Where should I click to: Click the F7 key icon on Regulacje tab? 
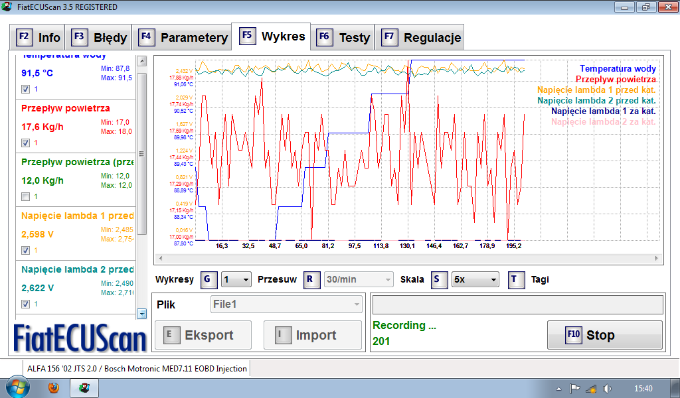click(389, 36)
